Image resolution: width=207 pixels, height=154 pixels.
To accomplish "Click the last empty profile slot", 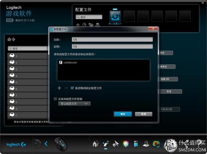I will point(185,16).
